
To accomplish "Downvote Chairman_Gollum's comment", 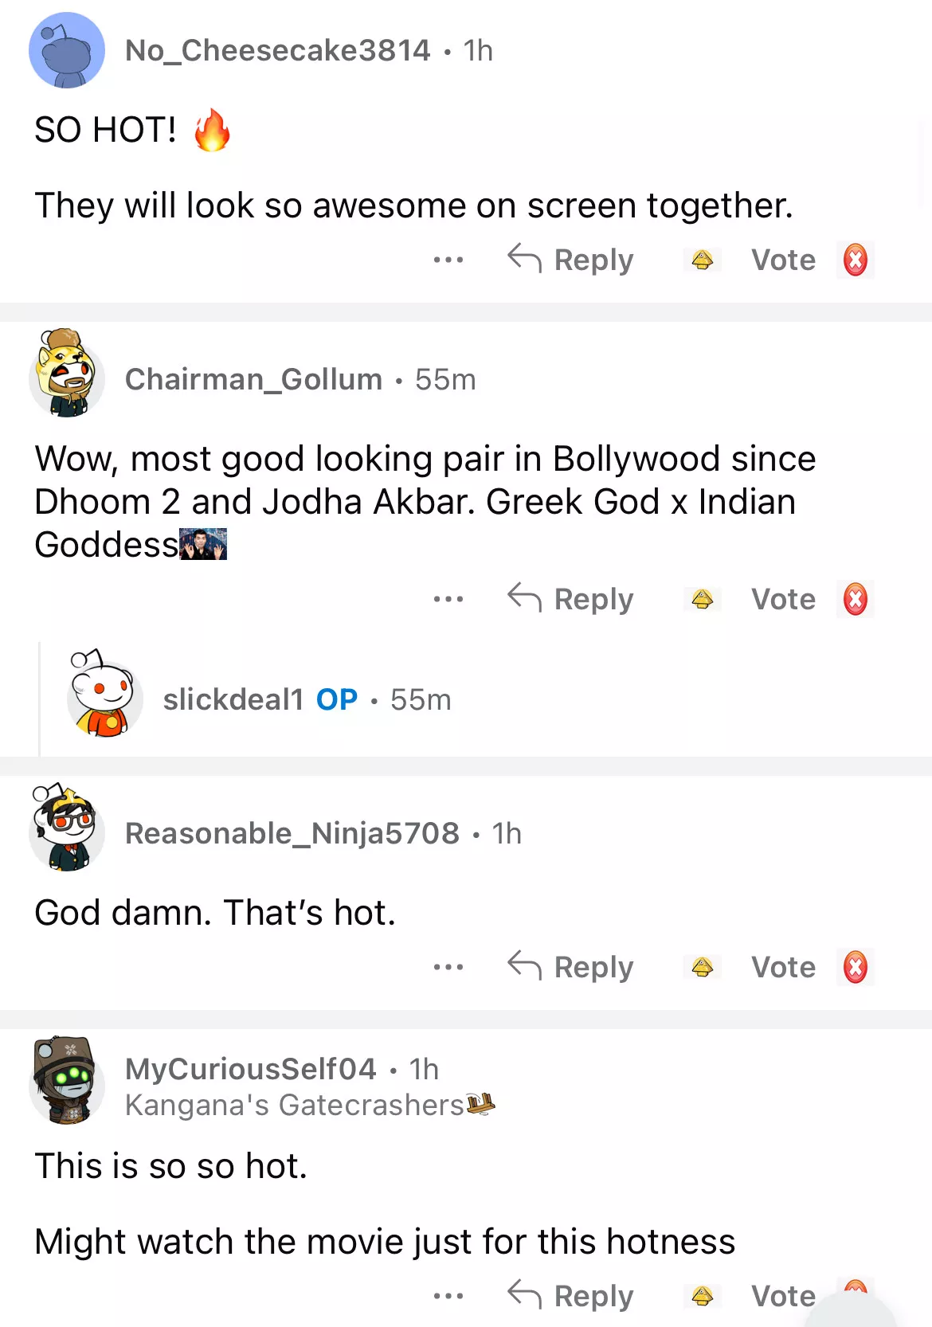I will pyautogui.click(x=856, y=599).
